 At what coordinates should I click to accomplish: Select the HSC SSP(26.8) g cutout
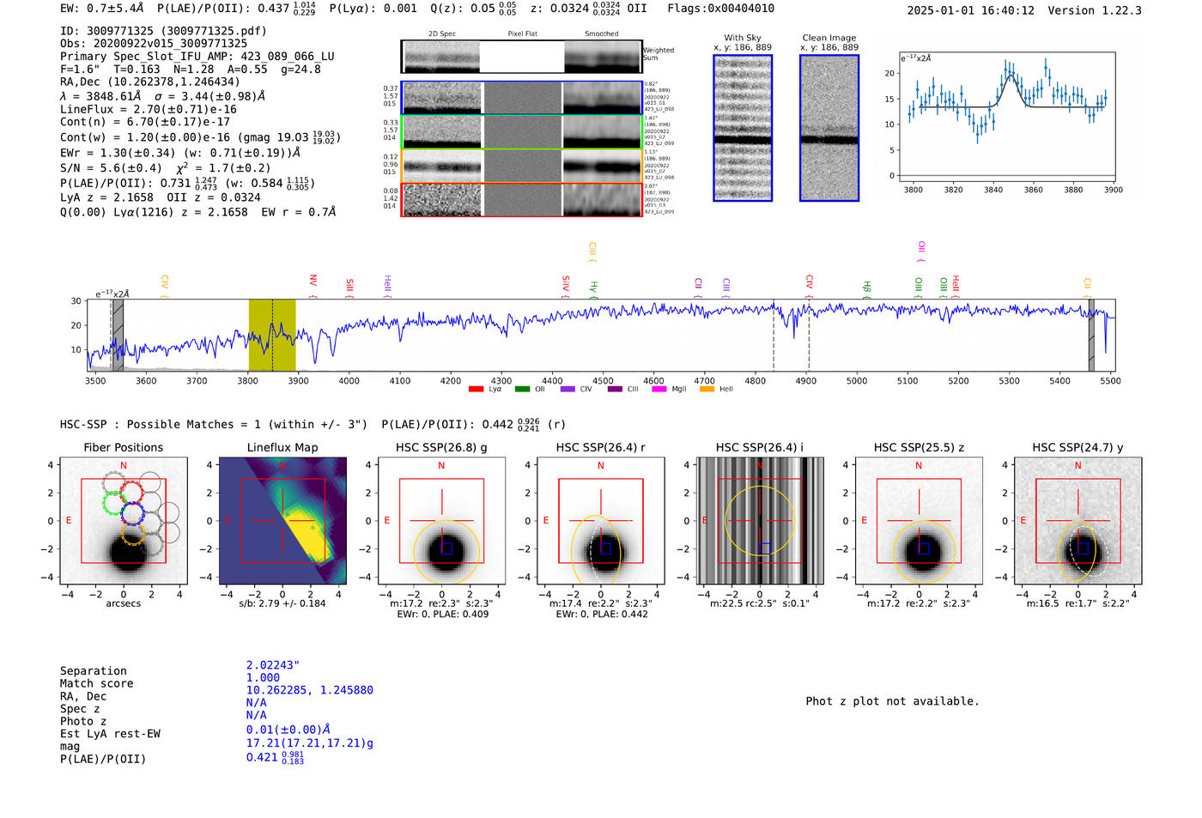441,521
